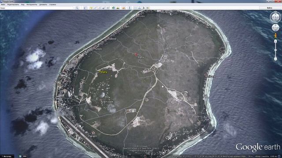This screenshot has height=158, width=282.
Task: Click the yellow Наyру label on the map
Action: pyautogui.click(x=103, y=72)
